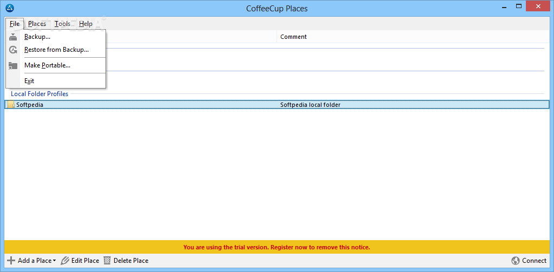Click the paperclip Edit Place icon
The height and width of the screenshot is (272, 554).
(x=65, y=261)
